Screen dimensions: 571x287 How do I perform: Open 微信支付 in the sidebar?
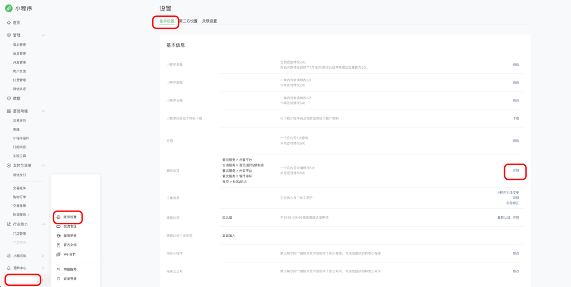click(x=20, y=175)
